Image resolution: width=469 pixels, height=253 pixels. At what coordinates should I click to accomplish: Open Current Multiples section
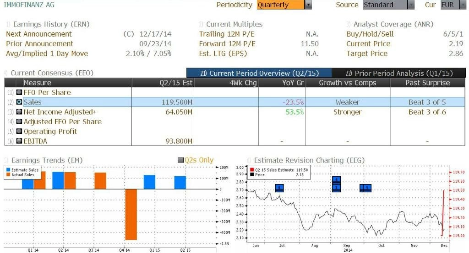coord(234,24)
